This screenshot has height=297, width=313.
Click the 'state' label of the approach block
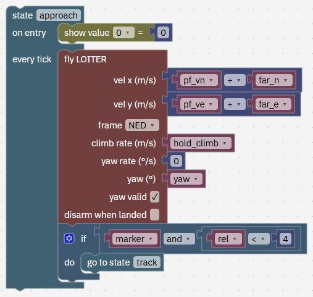click(x=22, y=15)
